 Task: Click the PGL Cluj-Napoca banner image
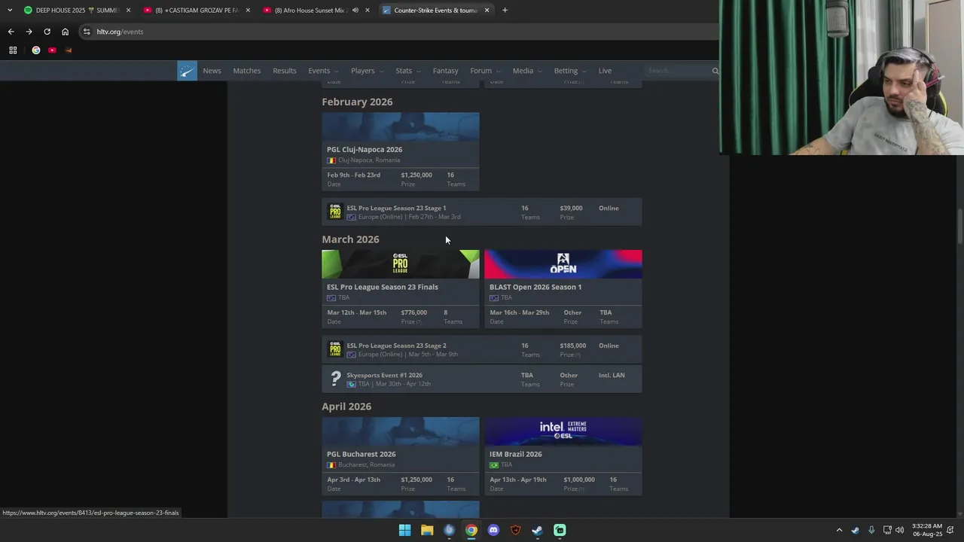[401, 127]
